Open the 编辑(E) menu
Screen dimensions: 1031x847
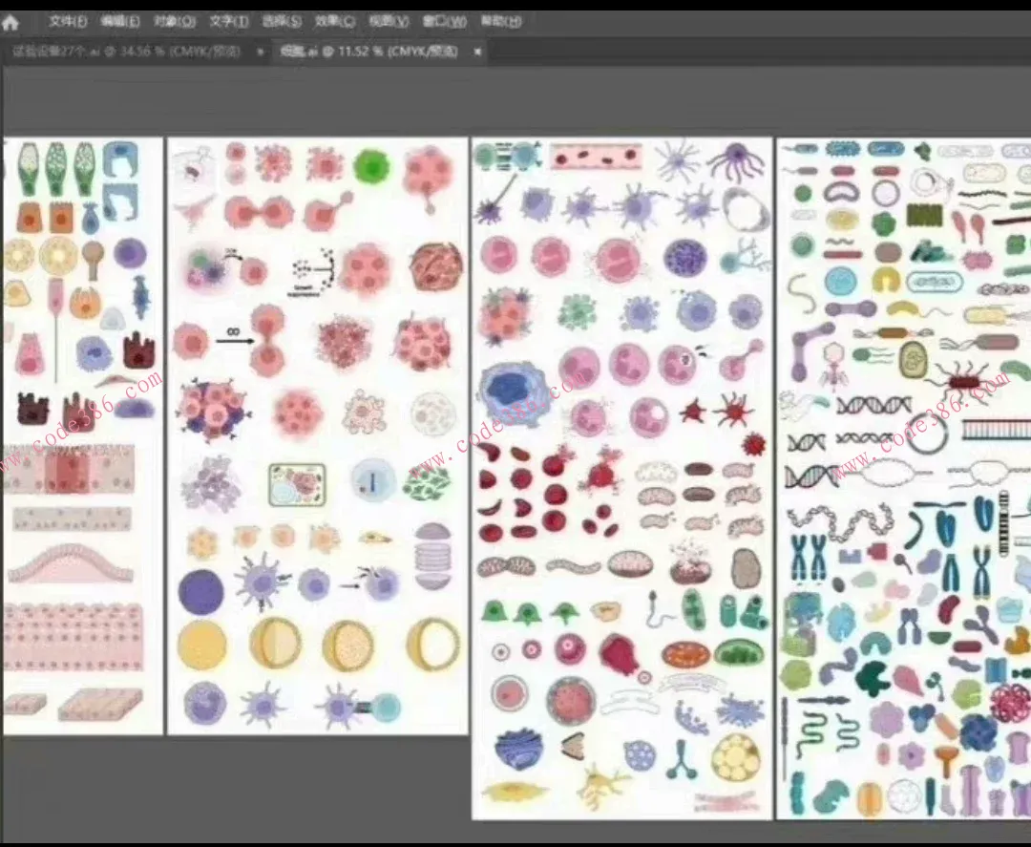(x=119, y=22)
